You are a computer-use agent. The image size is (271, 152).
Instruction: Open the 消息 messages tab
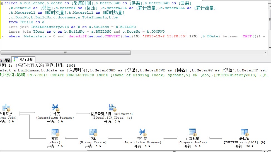click(x=5, y=60)
